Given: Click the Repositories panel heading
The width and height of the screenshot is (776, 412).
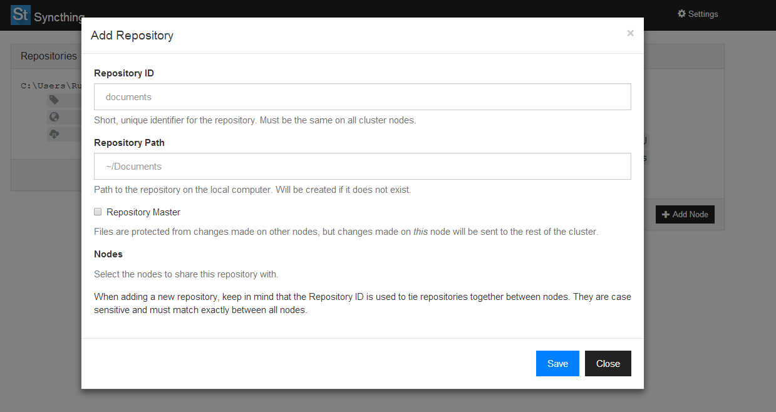Looking at the screenshot, I should [49, 56].
